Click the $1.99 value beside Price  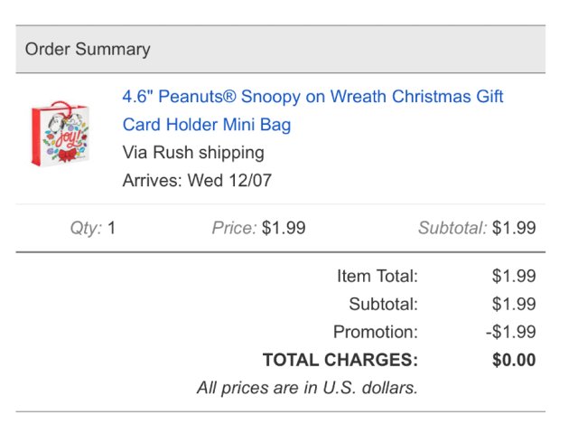click(x=284, y=228)
